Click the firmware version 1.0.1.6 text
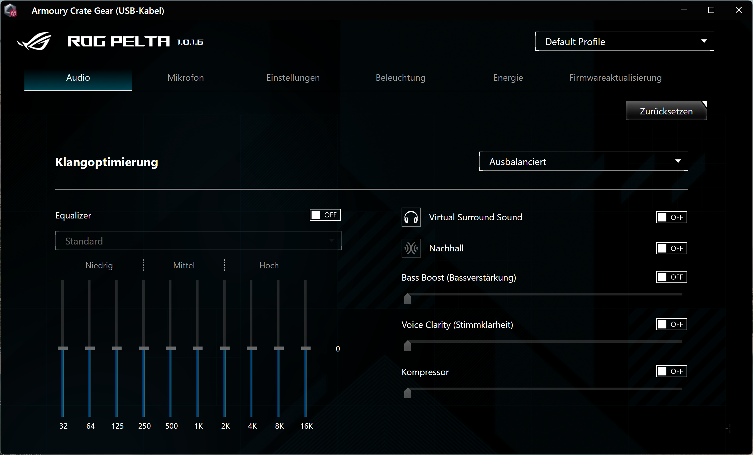The width and height of the screenshot is (753, 455). point(190,42)
